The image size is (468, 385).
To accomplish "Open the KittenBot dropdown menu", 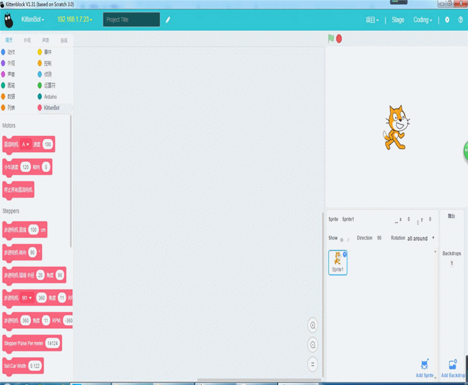I will pos(33,20).
